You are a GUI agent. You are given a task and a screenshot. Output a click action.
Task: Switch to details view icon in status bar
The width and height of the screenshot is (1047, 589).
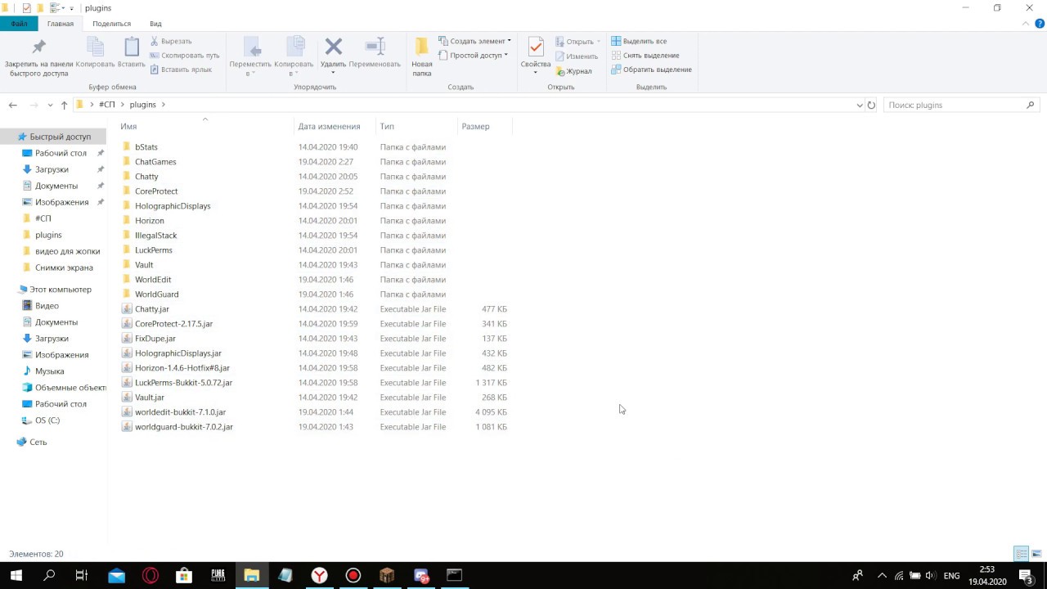point(1021,554)
